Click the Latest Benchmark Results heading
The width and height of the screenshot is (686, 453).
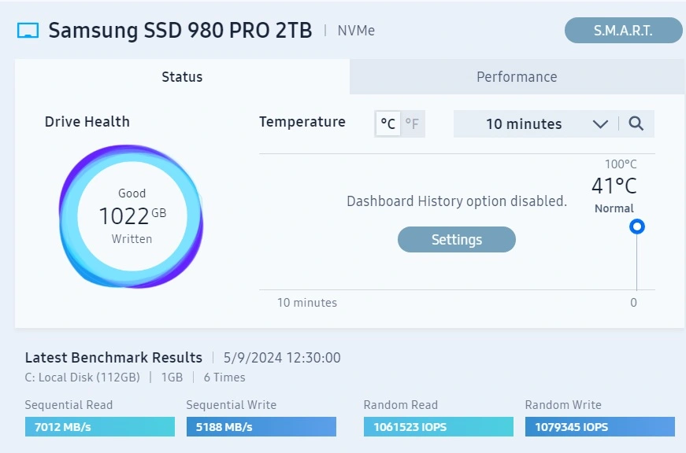click(113, 358)
